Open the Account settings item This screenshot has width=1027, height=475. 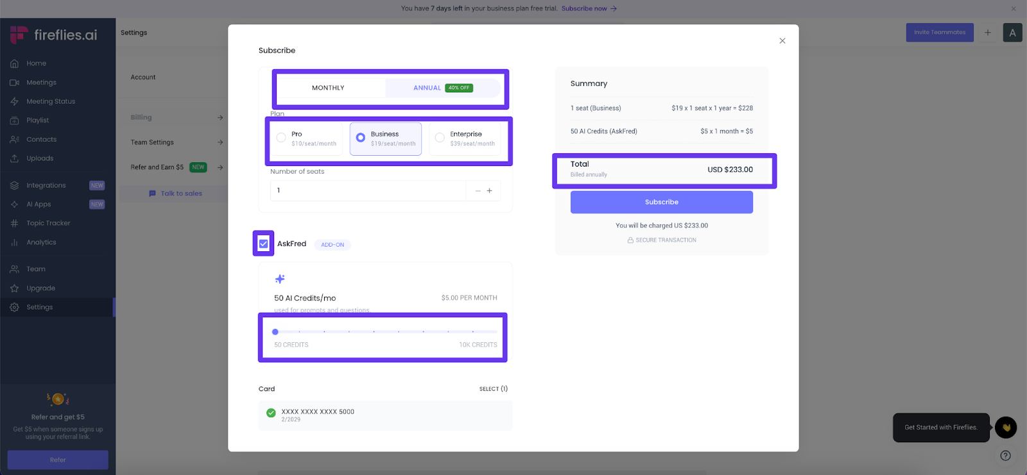[143, 78]
